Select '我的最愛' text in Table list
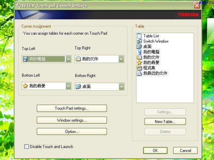Image resolution: width=214 pixels, height=160 pixels. [x=151, y=62]
